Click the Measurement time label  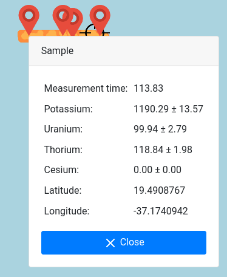click(x=86, y=88)
